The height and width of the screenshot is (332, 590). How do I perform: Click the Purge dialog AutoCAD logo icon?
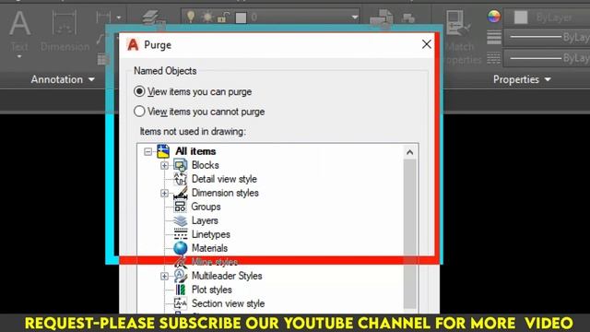tap(133, 44)
